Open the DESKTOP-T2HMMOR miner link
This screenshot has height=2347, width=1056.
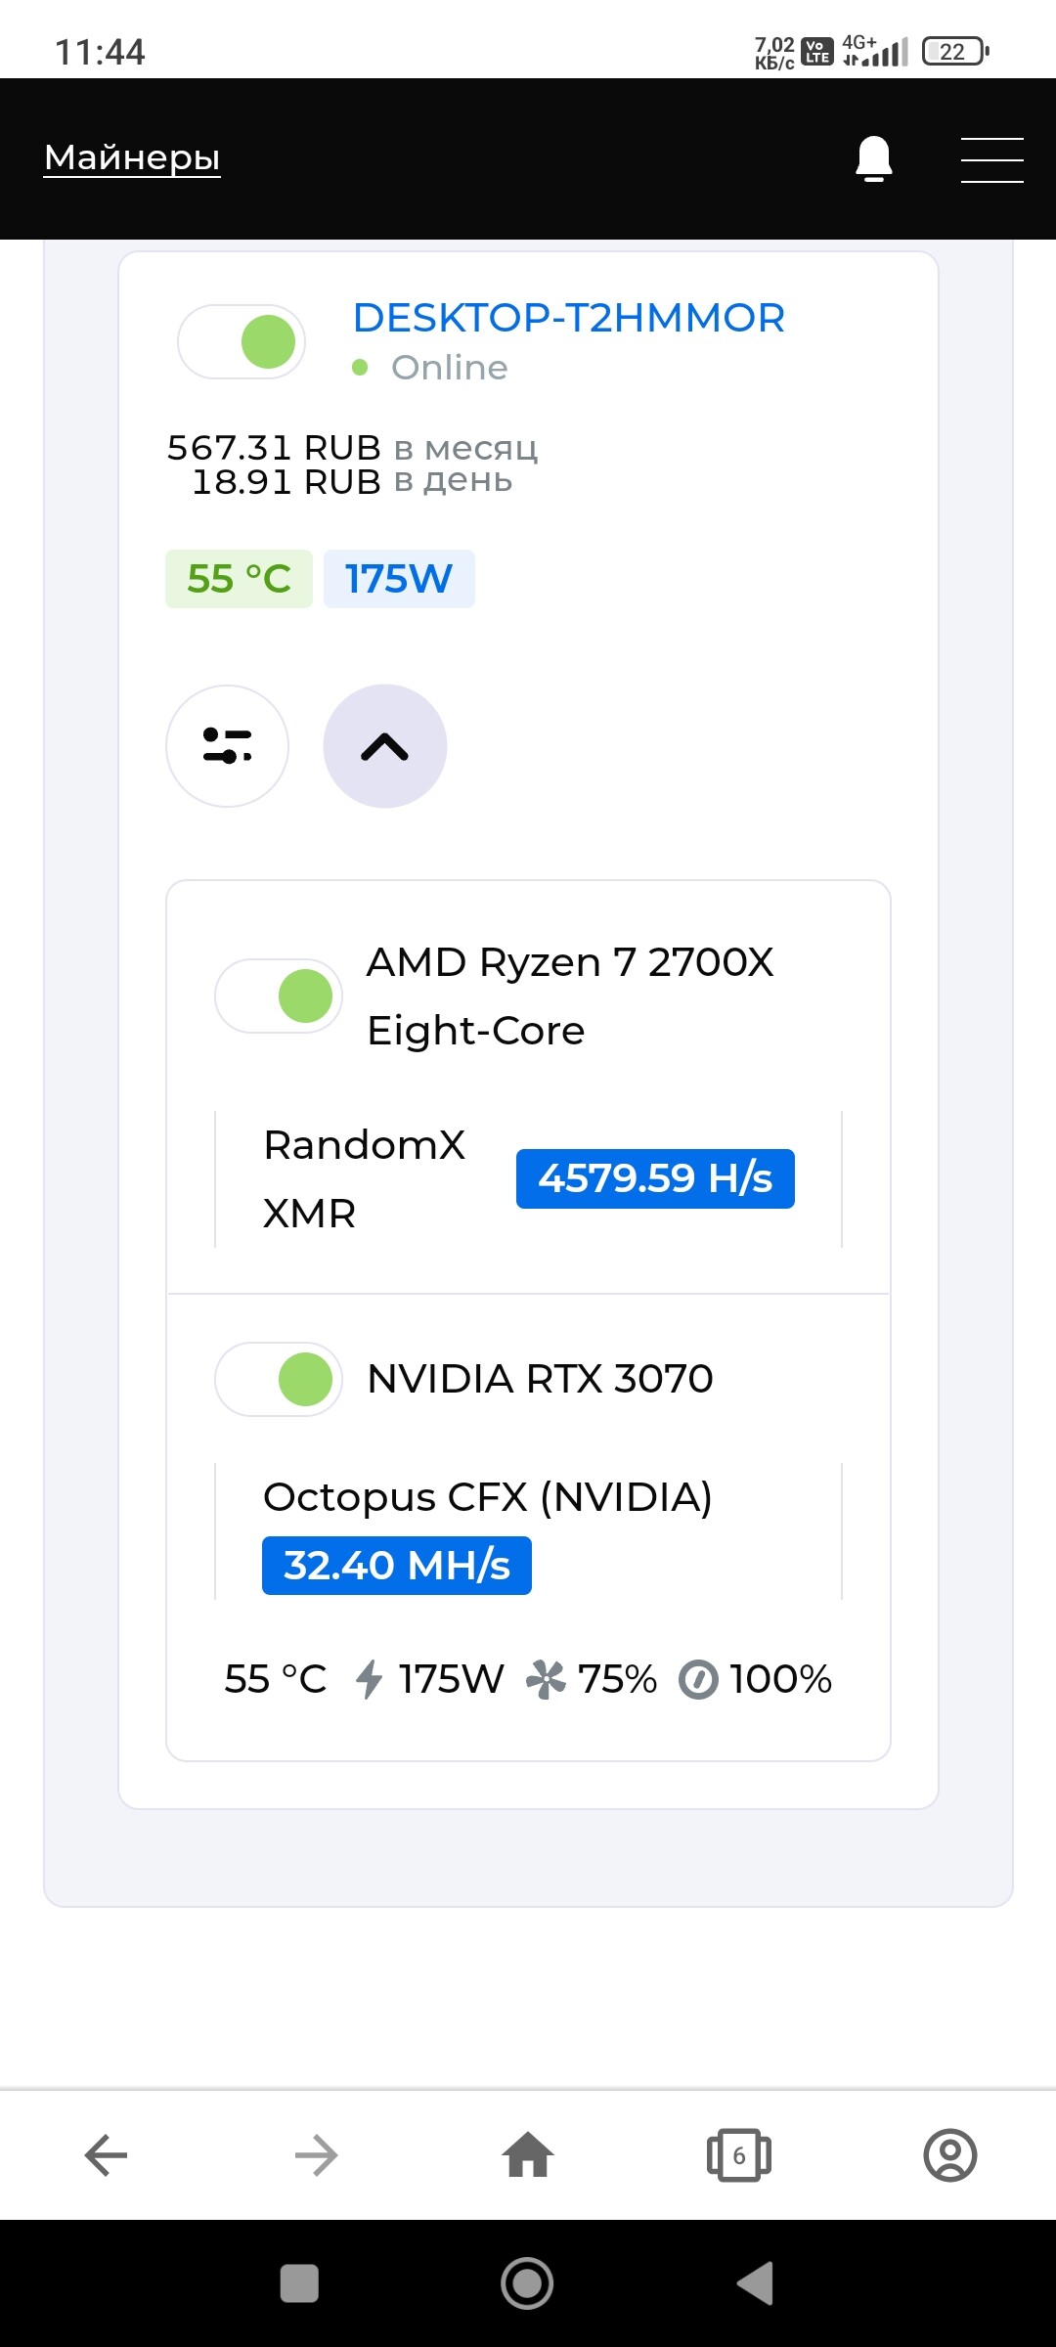pyautogui.click(x=569, y=318)
